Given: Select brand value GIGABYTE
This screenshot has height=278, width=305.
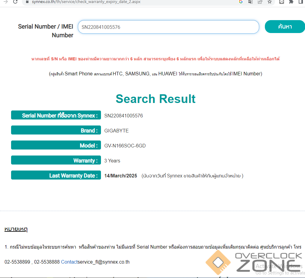Looking at the screenshot, I should click(116, 131).
